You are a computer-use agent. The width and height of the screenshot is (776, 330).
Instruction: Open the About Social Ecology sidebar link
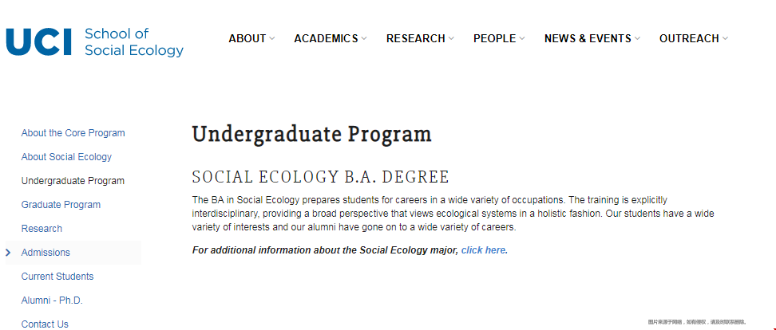[66, 156]
